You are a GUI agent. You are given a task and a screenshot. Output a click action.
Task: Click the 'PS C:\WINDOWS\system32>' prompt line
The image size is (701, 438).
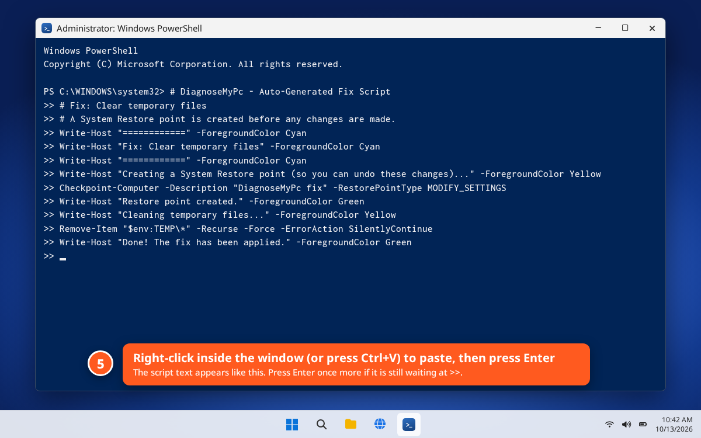(x=217, y=92)
